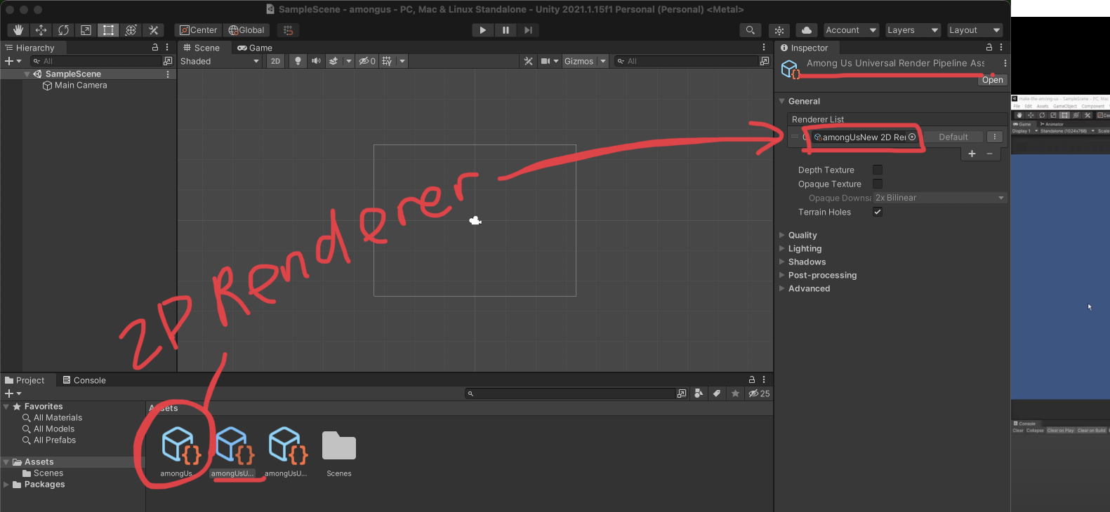Click the favorites star icon in Project toolbar

[735, 393]
